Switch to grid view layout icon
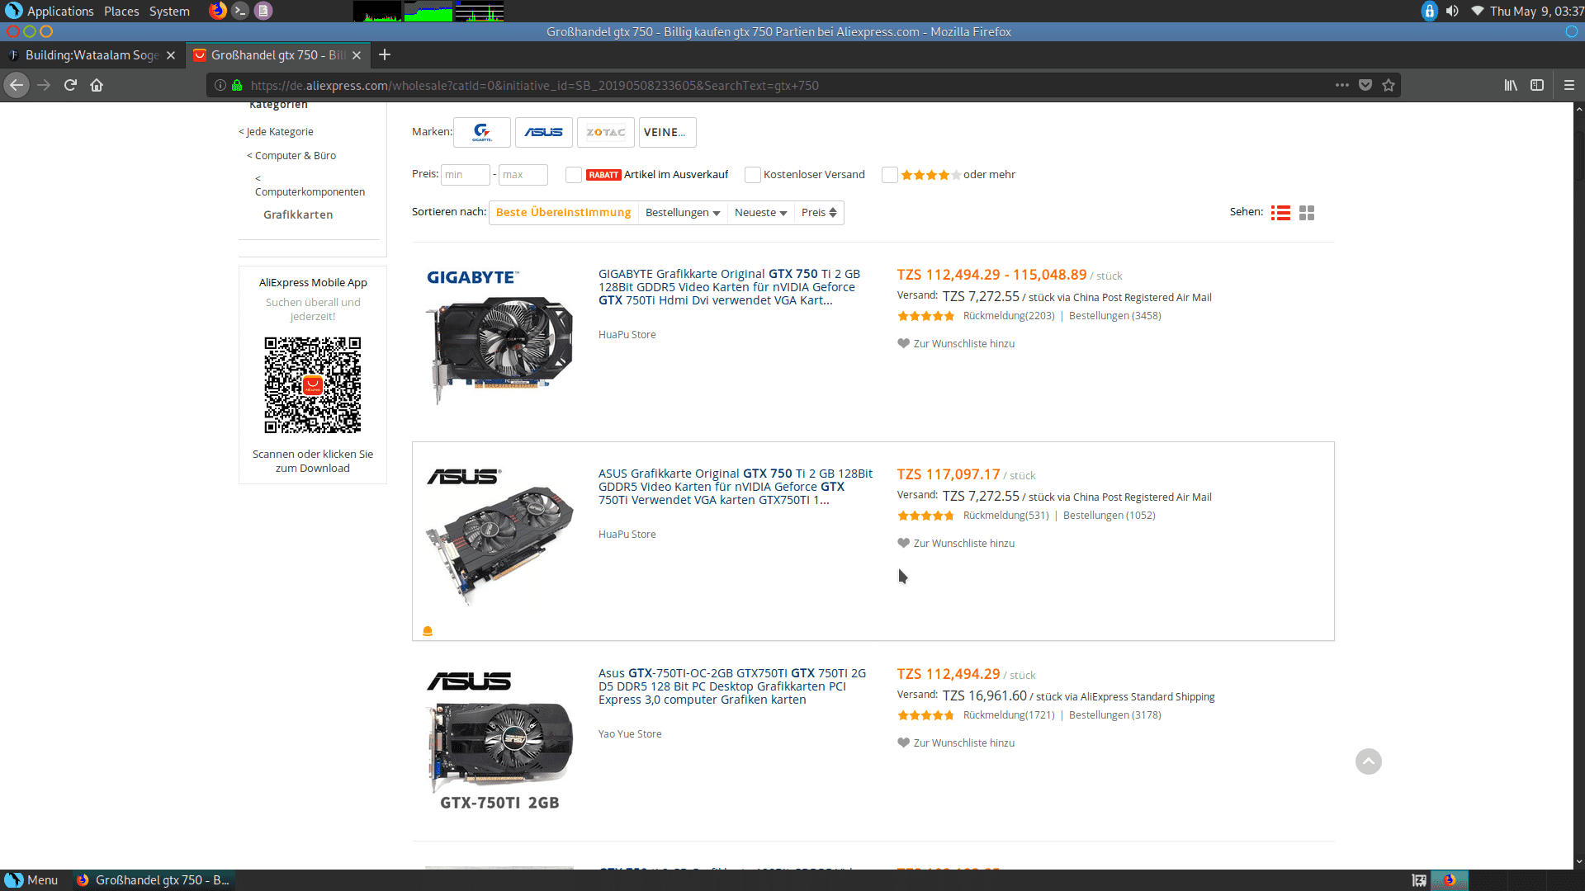1585x891 pixels. tap(1307, 213)
